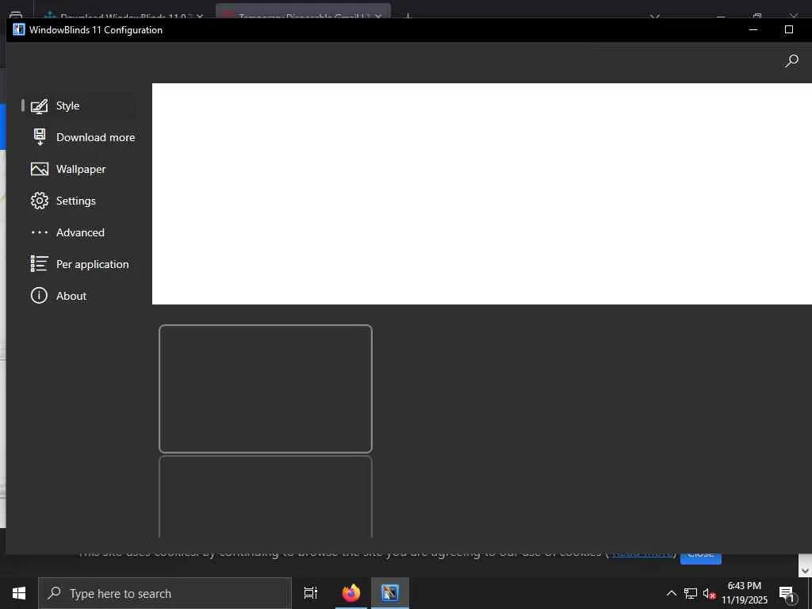This screenshot has height=609, width=812.
Task: Click WindowBlinds taskbar icon
Action: [390, 593]
